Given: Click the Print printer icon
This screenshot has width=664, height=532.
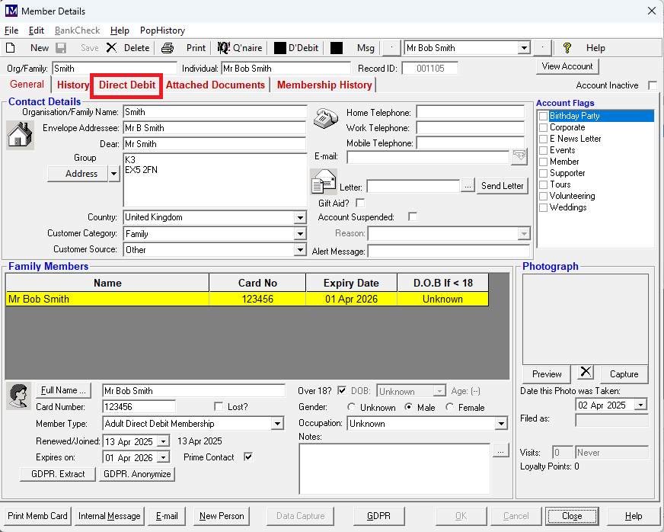Looking at the screenshot, I should (168, 48).
